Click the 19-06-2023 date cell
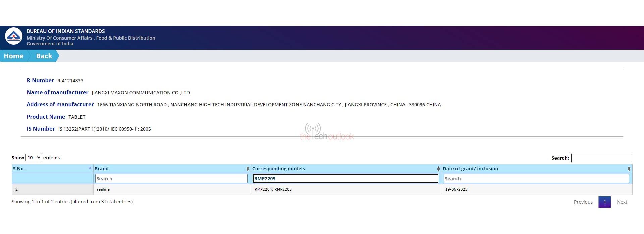The image size is (644, 234). click(456, 189)
